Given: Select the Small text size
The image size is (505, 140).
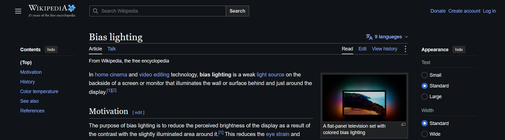Looking at the screenshot, I should click(x=424, y=75).
